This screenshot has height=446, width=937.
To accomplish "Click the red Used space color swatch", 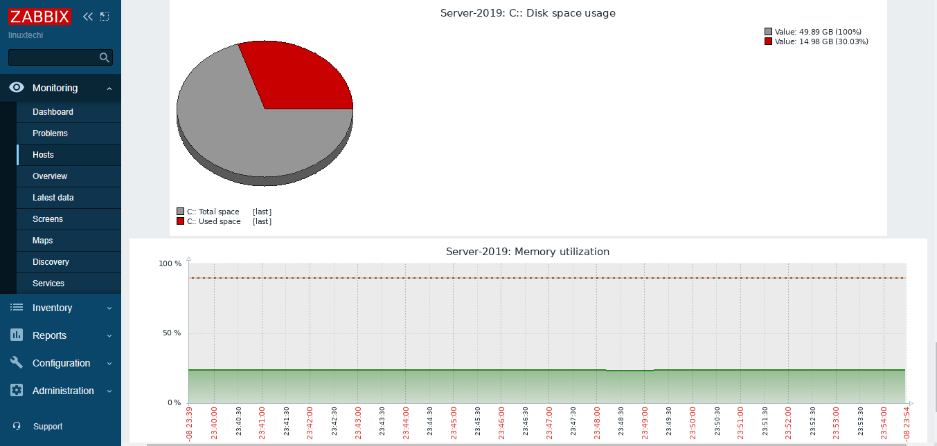I will [x=180, y=221].
